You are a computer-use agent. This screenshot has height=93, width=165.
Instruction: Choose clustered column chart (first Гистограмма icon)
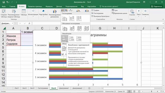pos(64,18)
